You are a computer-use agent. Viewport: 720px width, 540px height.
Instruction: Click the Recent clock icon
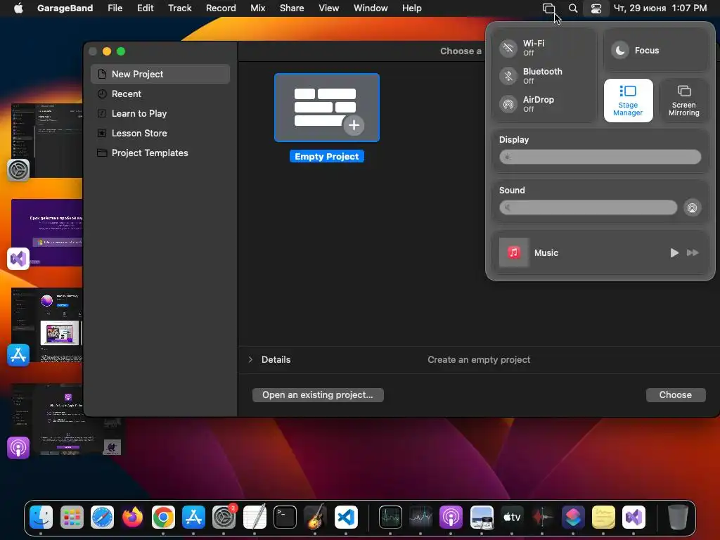click(x=102, y=94)
